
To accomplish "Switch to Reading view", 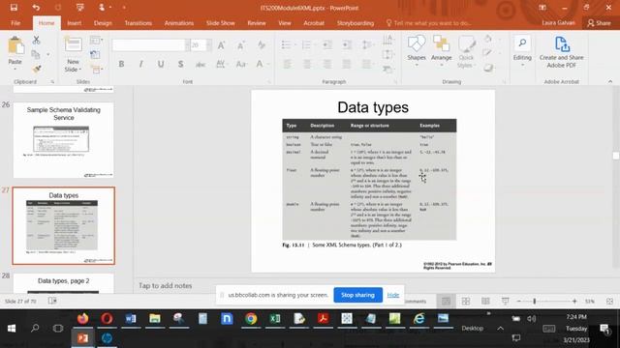I will 485,301.
